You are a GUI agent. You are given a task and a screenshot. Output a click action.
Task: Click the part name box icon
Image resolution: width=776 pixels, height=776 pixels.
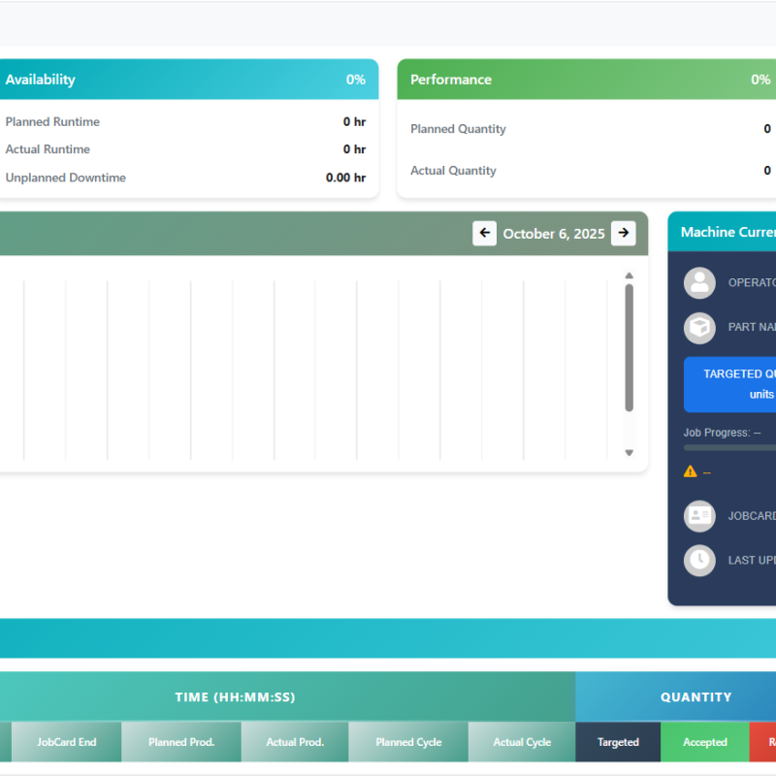click(699, 328)
